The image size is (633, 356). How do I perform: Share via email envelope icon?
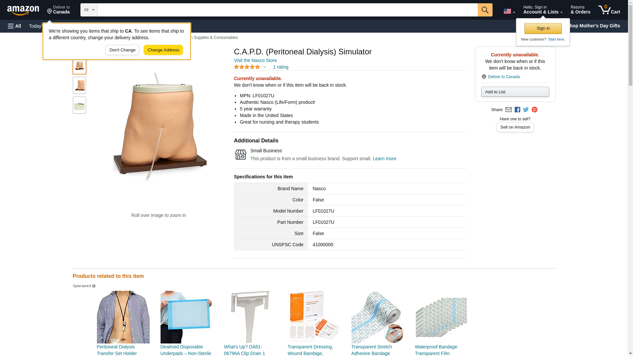point(508,110)
